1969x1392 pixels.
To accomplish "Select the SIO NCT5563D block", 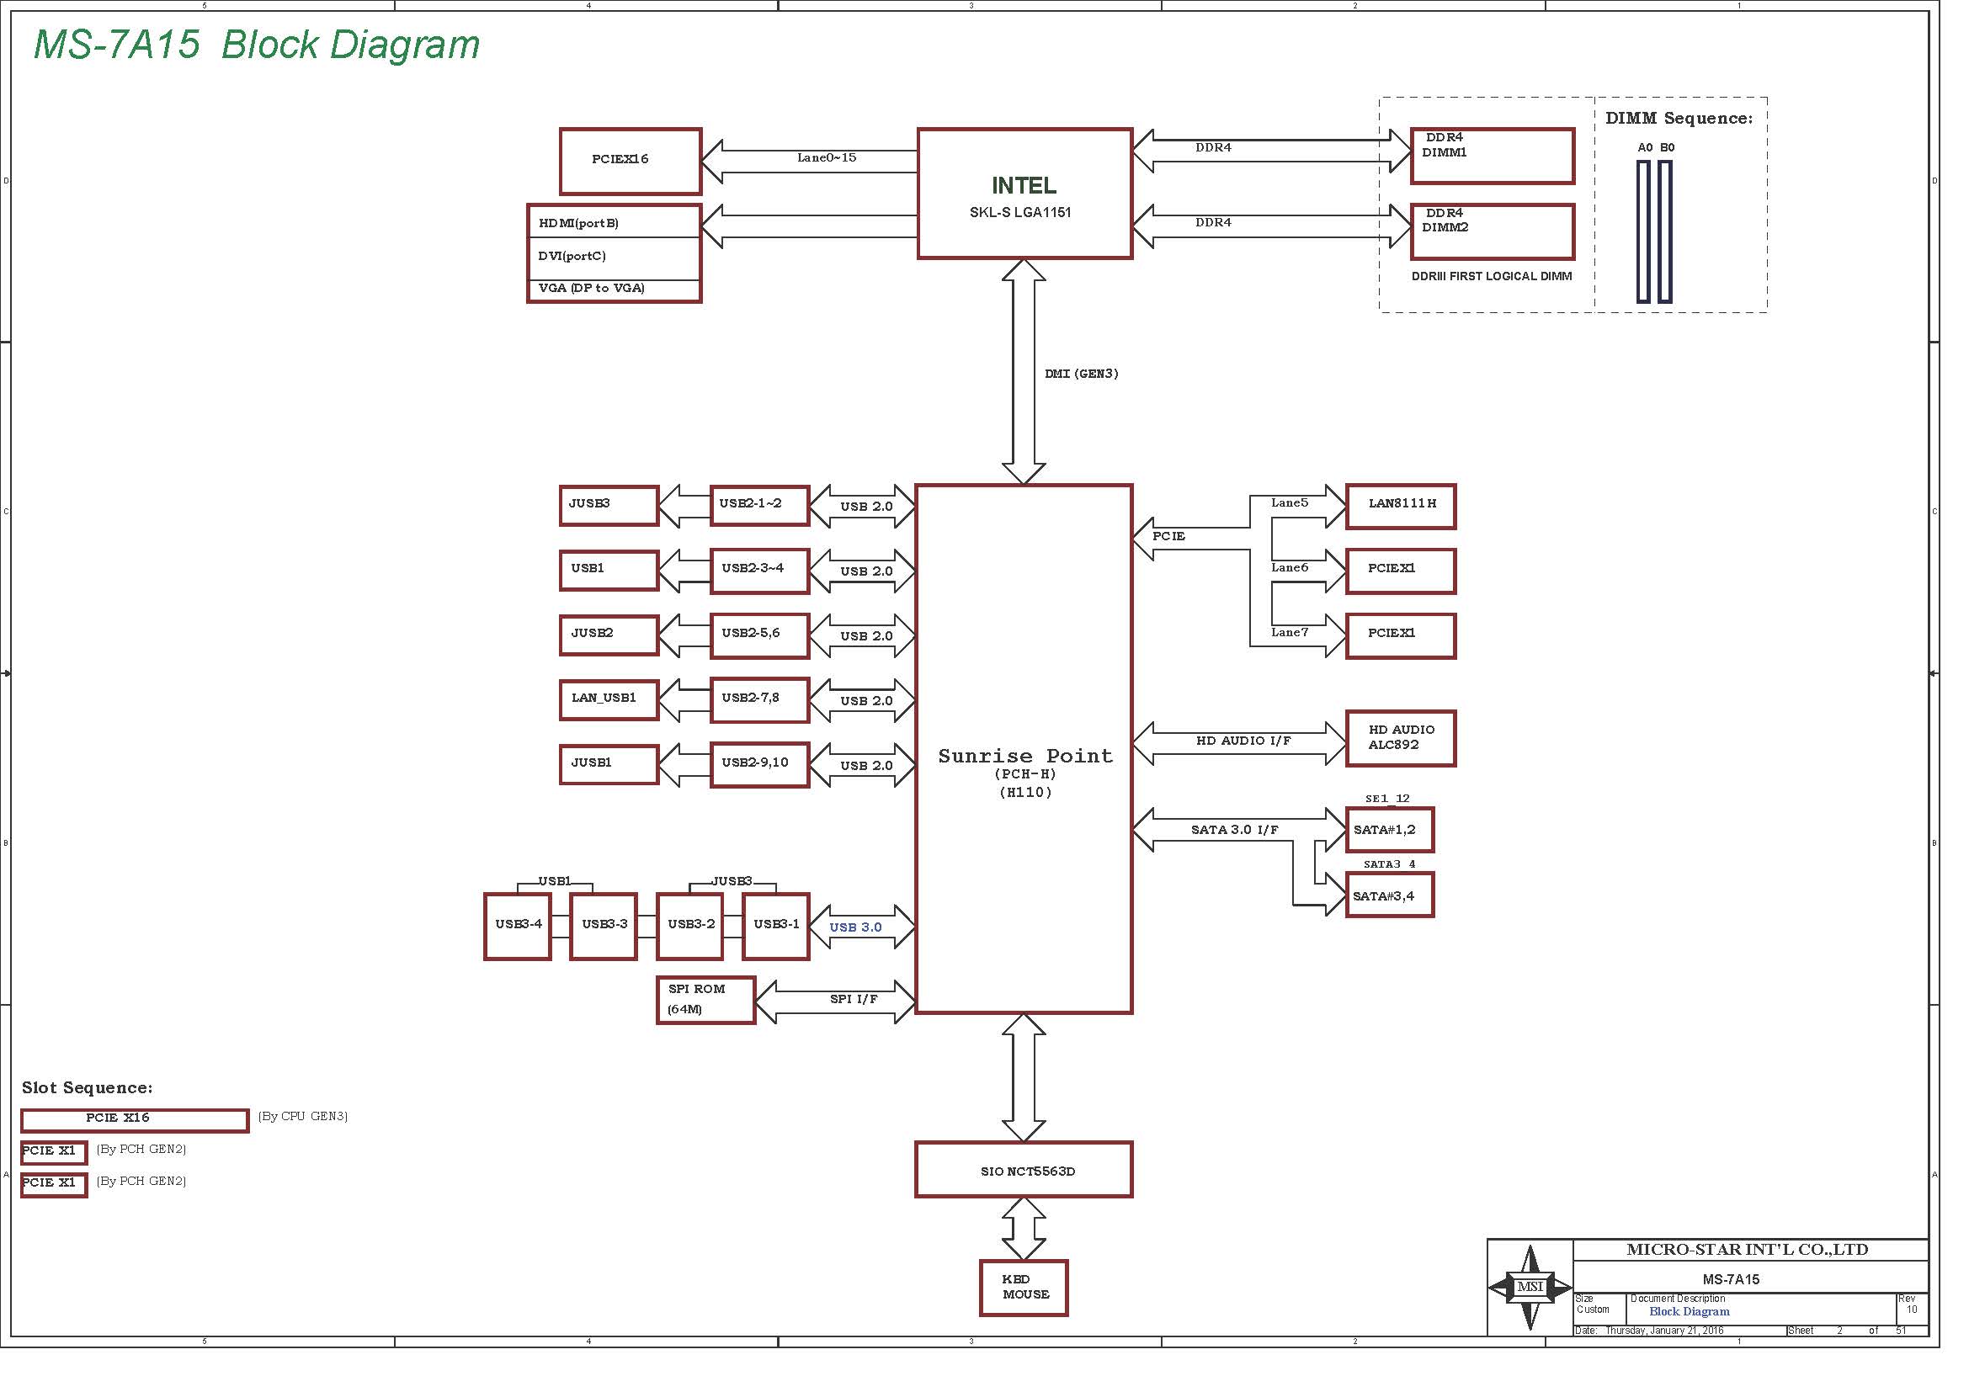I will tap(1024, 1169).
